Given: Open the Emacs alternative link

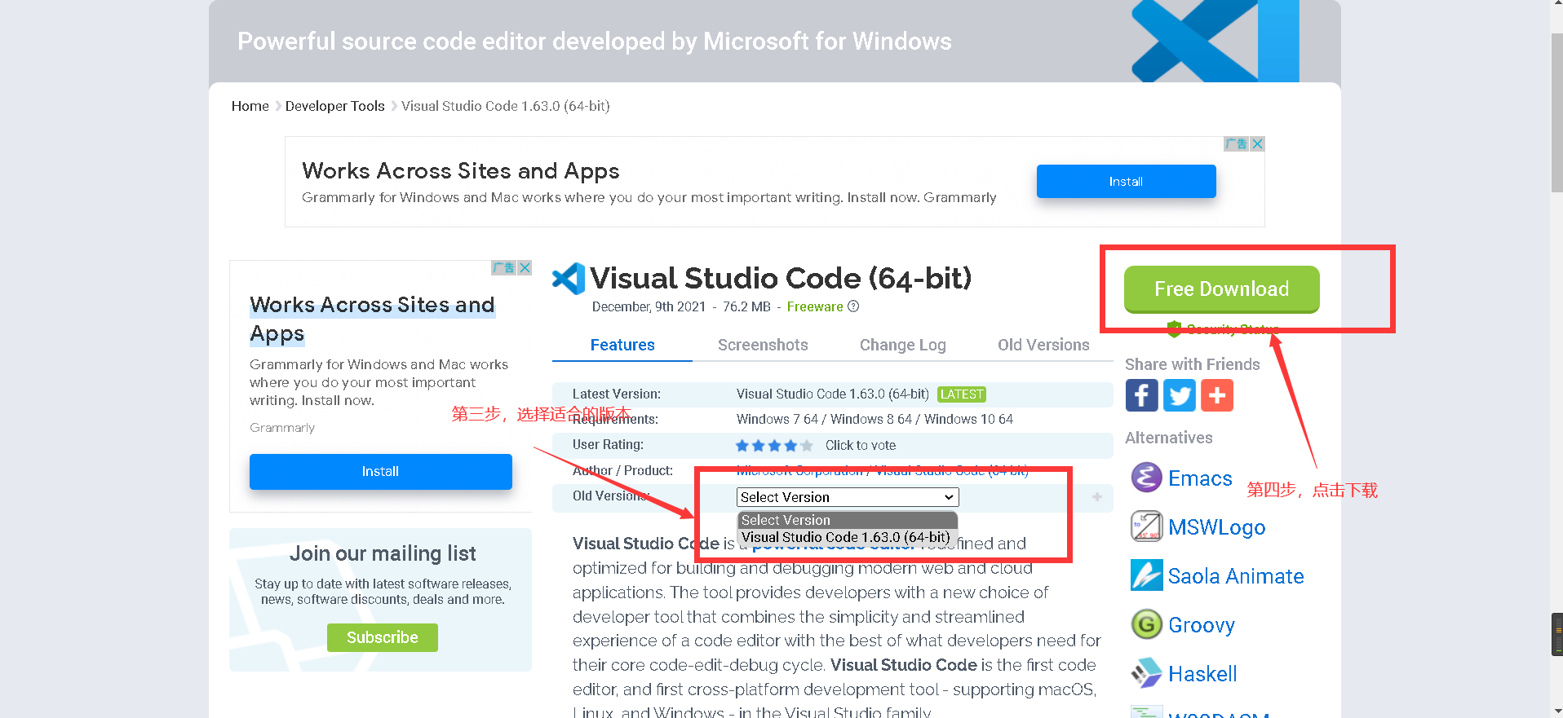Looking at the screenshot, I should point(1200,478).
